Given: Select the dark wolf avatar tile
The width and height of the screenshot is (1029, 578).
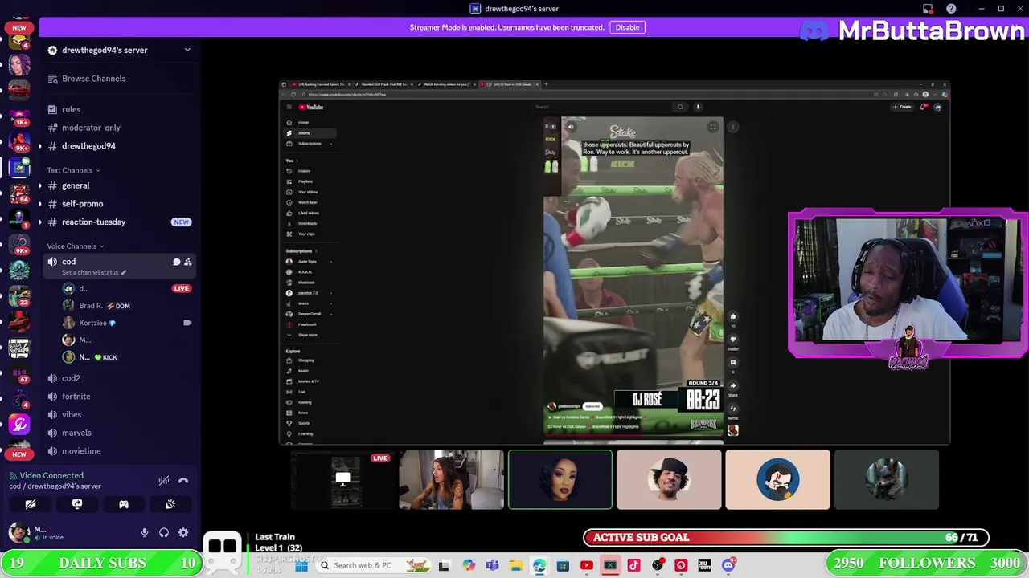Looking at the screenshot, I should pos(886,479).
